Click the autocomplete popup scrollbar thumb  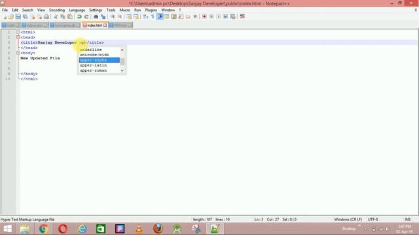click(122, 61)
